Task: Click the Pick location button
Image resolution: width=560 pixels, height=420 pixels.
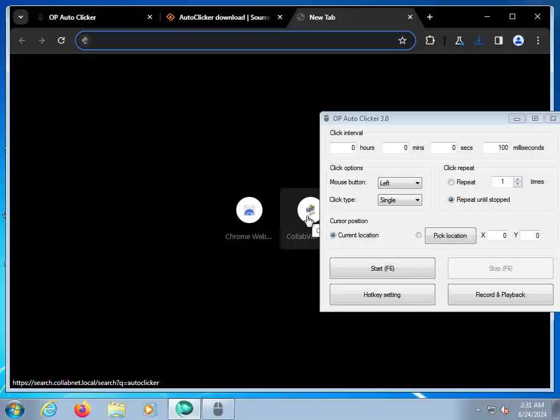Action: coord(451,236)
